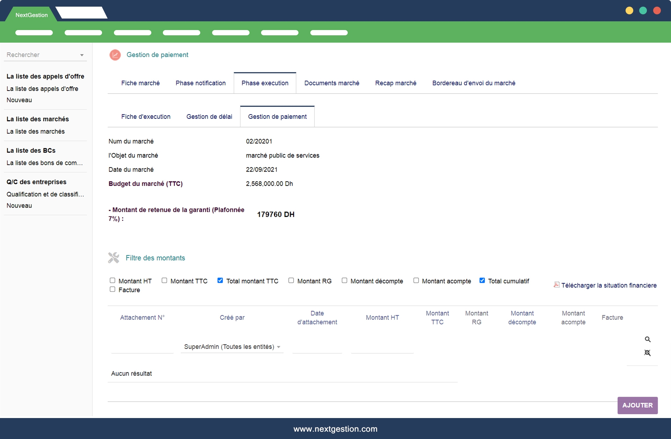Tick the Facture filter checkbox
671x439 pixels.
[x=113, y=289]
